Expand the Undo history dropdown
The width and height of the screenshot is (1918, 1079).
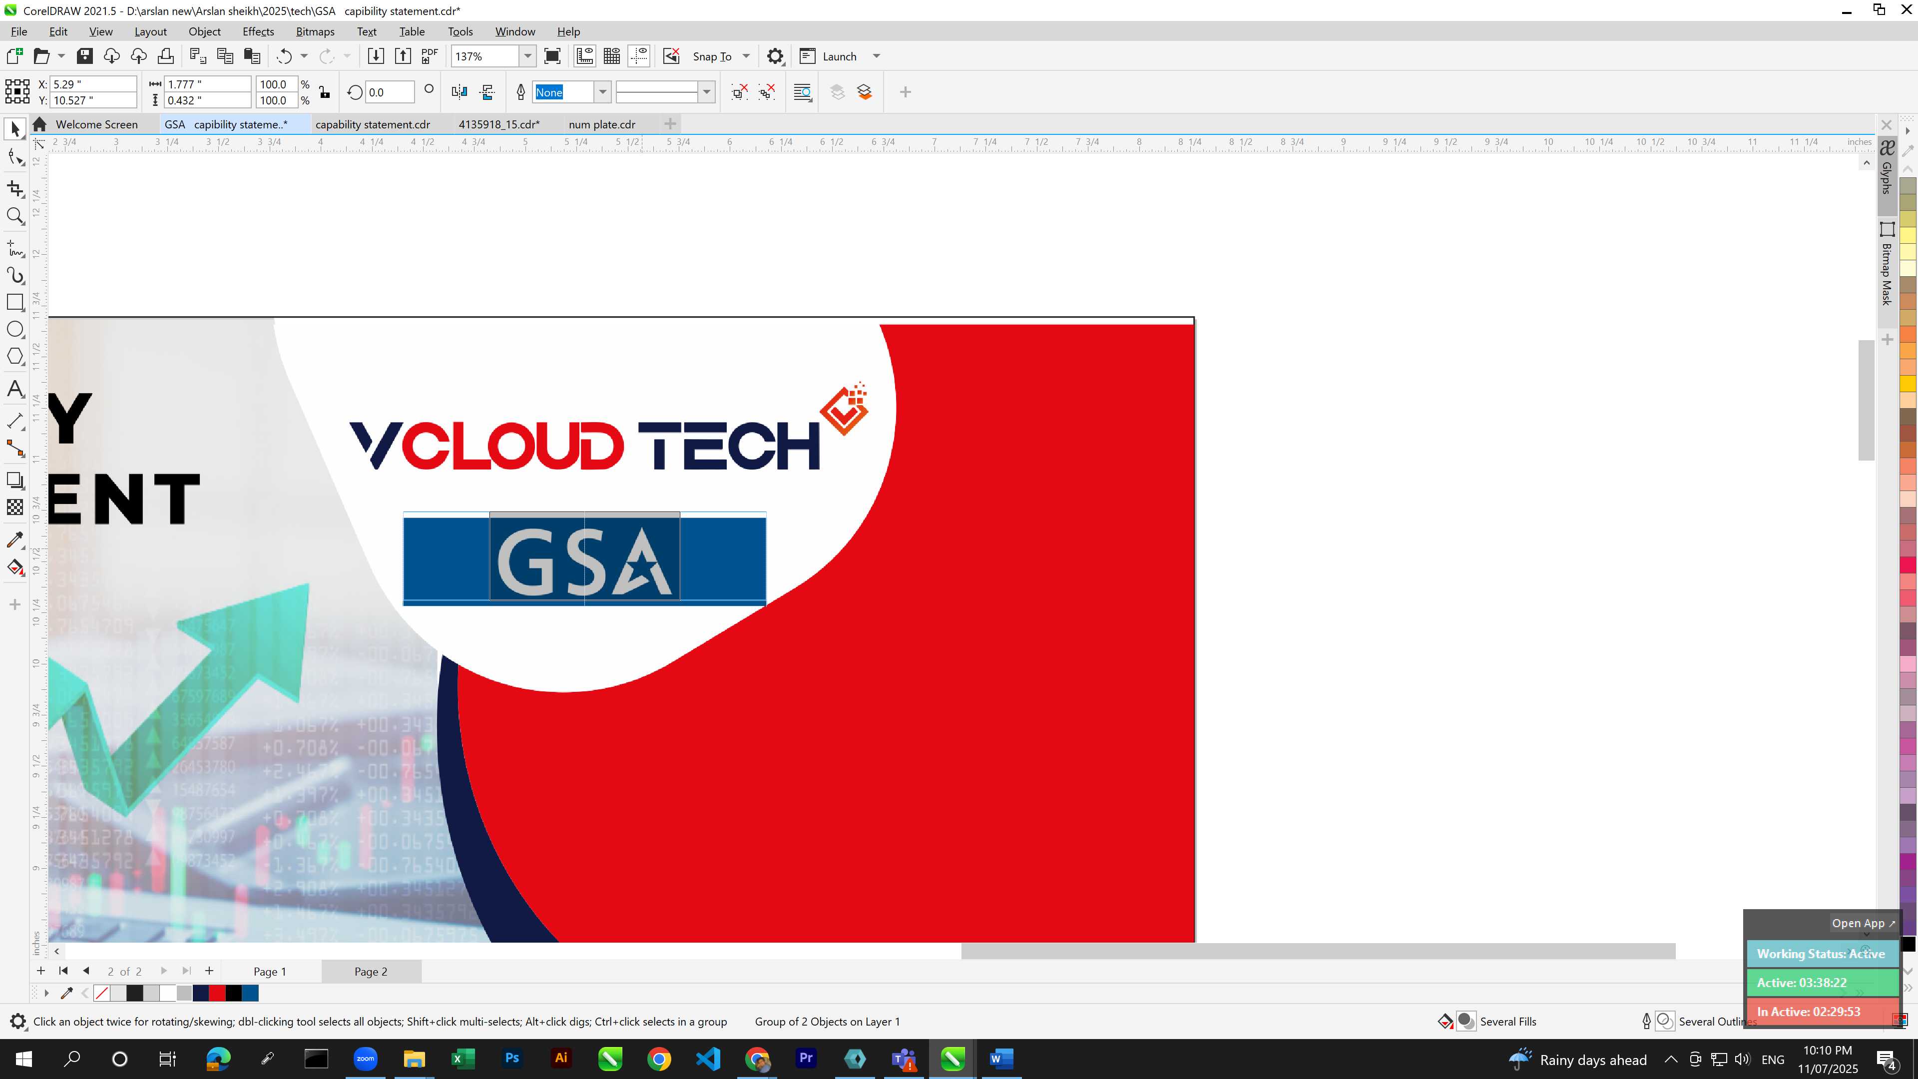point(304,56)
